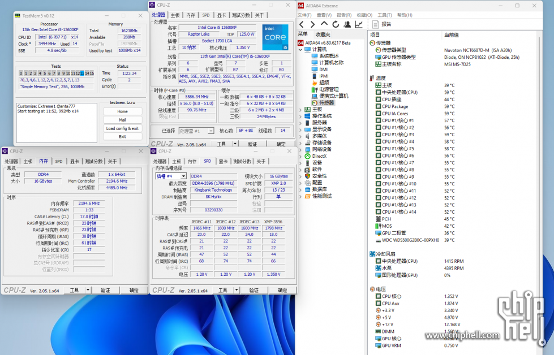554x355 pixels.
Task: Open 工具 dropdown arrow in memory window
Action: [x=88, y=290]
